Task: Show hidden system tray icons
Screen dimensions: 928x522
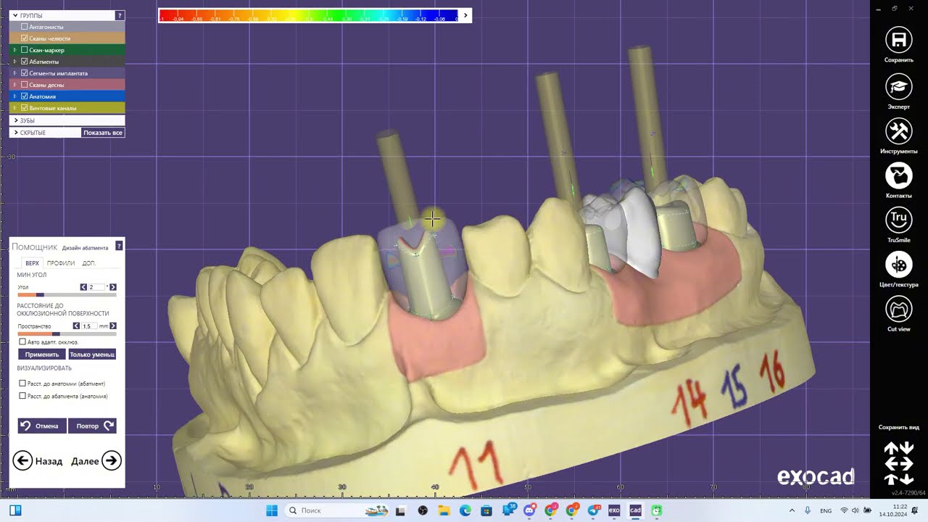Action: pos(792,510)
